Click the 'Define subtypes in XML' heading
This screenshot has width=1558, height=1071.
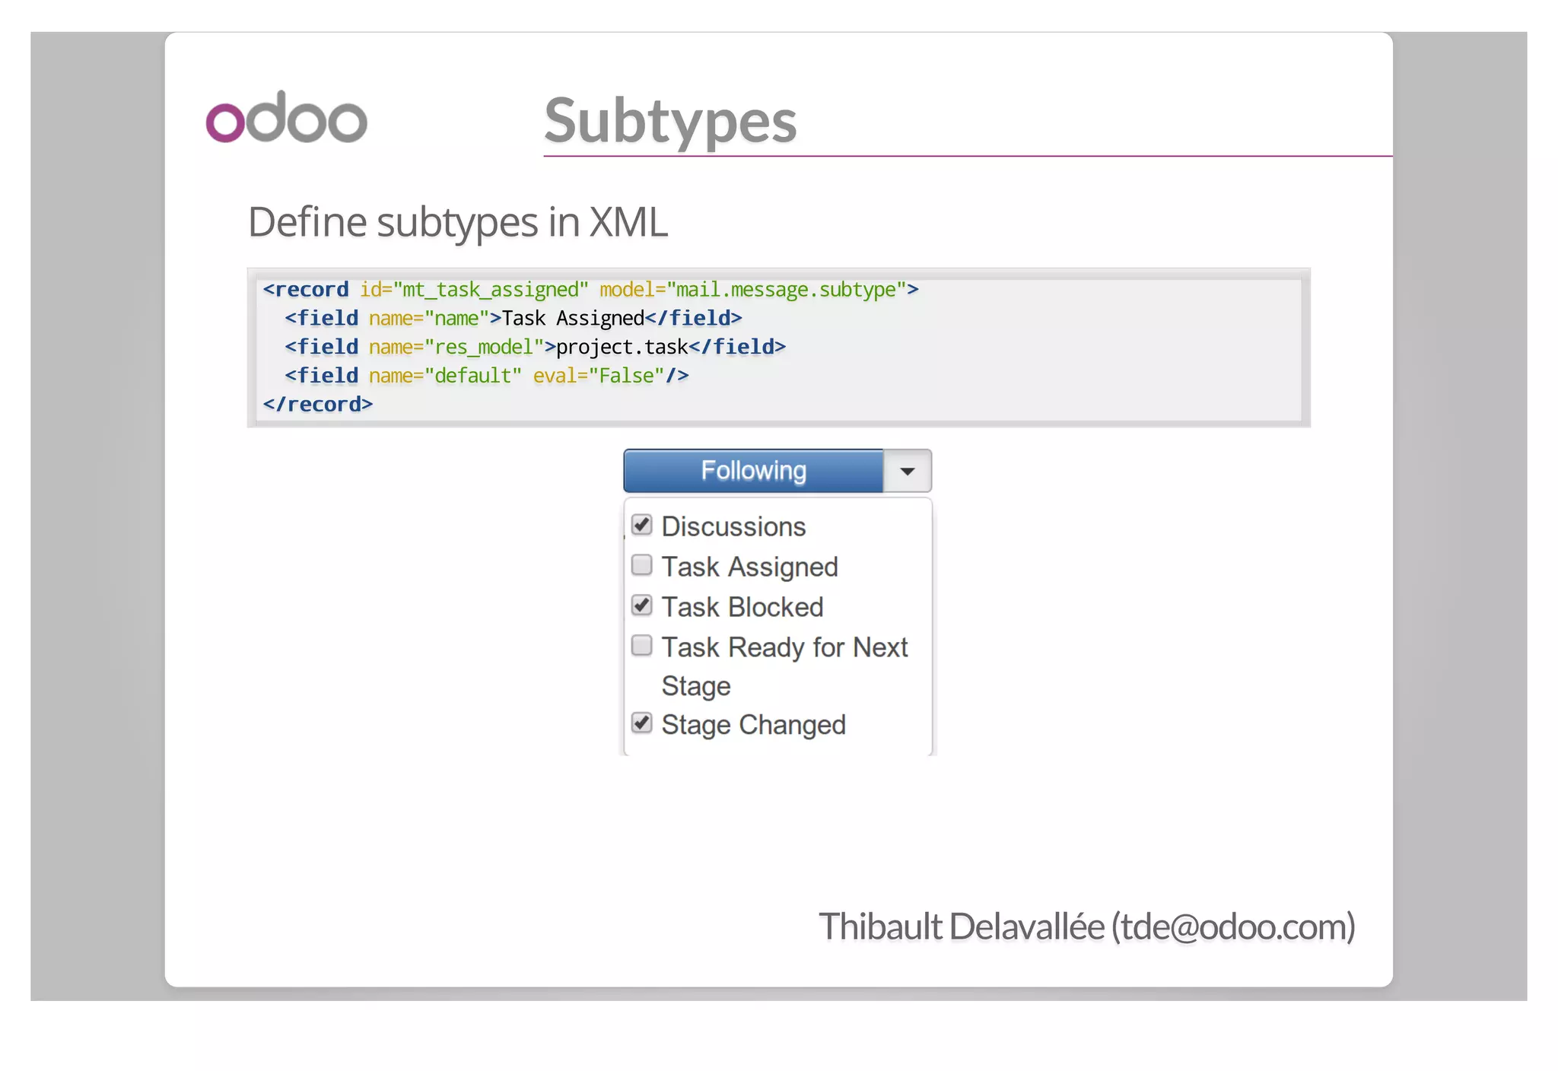click(x=458, y=222)
